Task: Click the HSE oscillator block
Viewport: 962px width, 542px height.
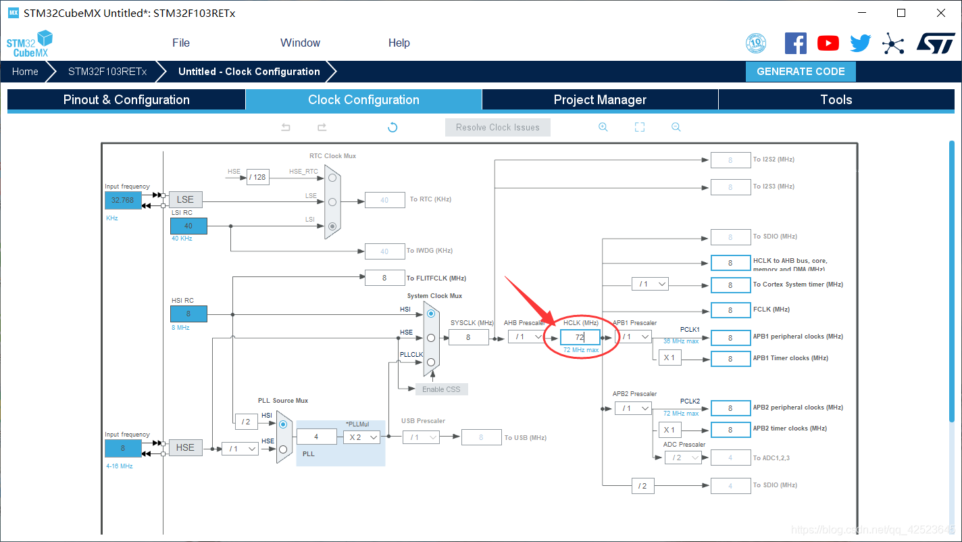Action: (185, 447)
